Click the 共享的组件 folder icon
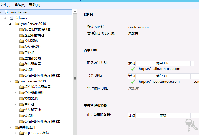This screenshot has width=199, height=135. click(x=16, y=127)
